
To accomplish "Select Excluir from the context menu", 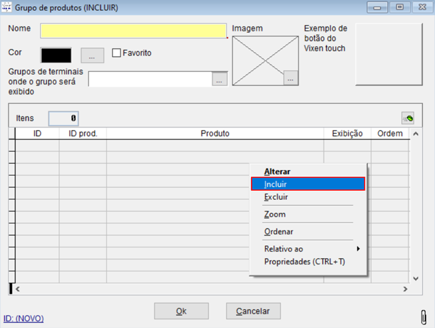I will (308, 197).
